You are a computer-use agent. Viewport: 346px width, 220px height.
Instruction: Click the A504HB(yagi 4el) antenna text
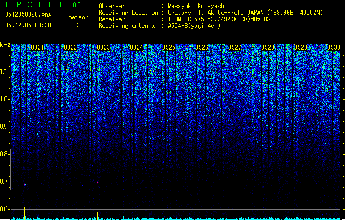coord(194,26)
